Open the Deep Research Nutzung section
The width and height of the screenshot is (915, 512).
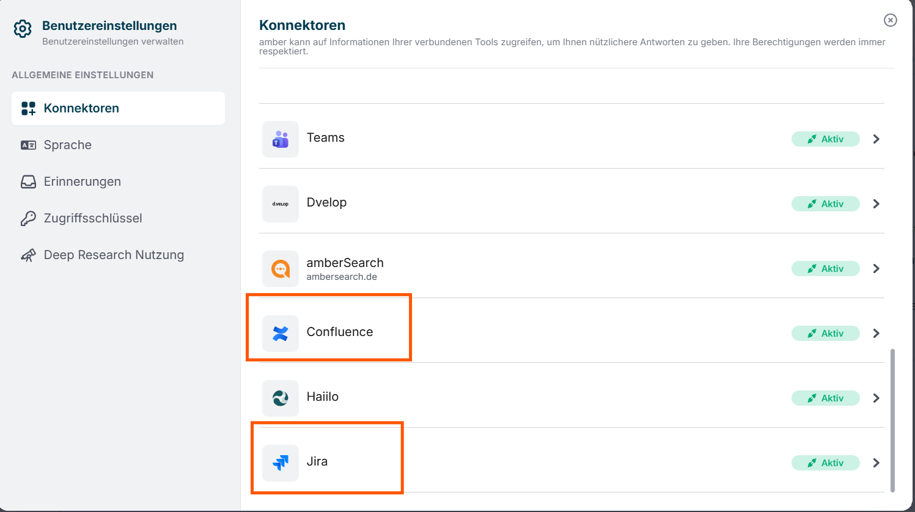coord(118,255)
